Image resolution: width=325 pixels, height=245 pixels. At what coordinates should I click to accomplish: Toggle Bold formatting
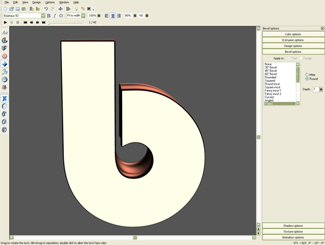(x=49, y=16)
